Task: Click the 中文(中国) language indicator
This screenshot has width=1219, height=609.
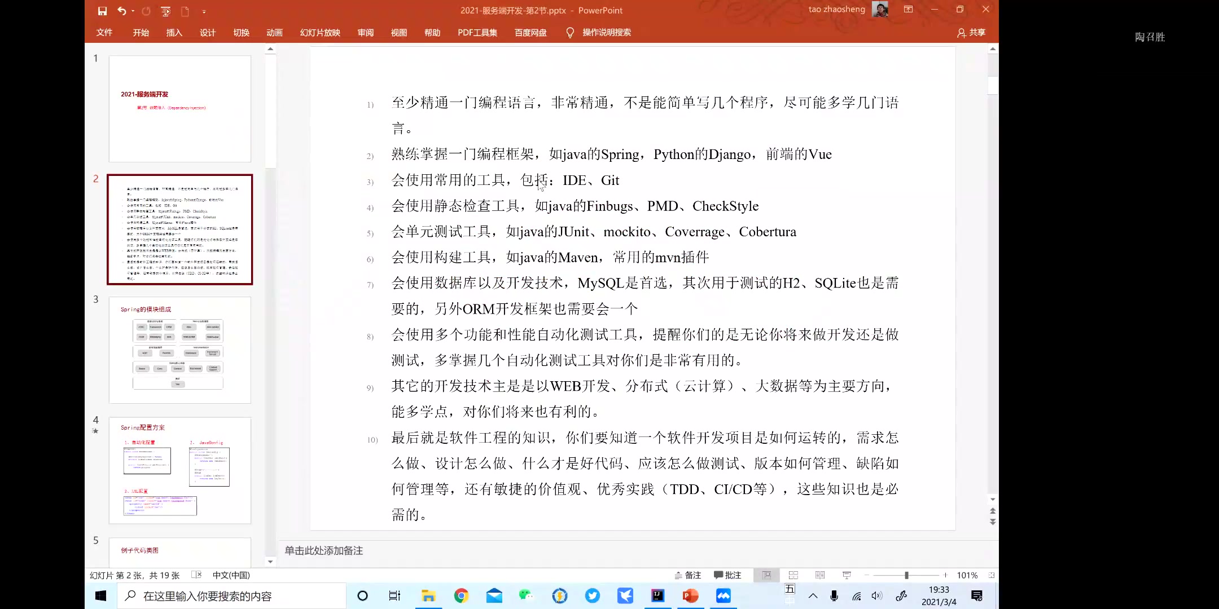Action: 231,575
